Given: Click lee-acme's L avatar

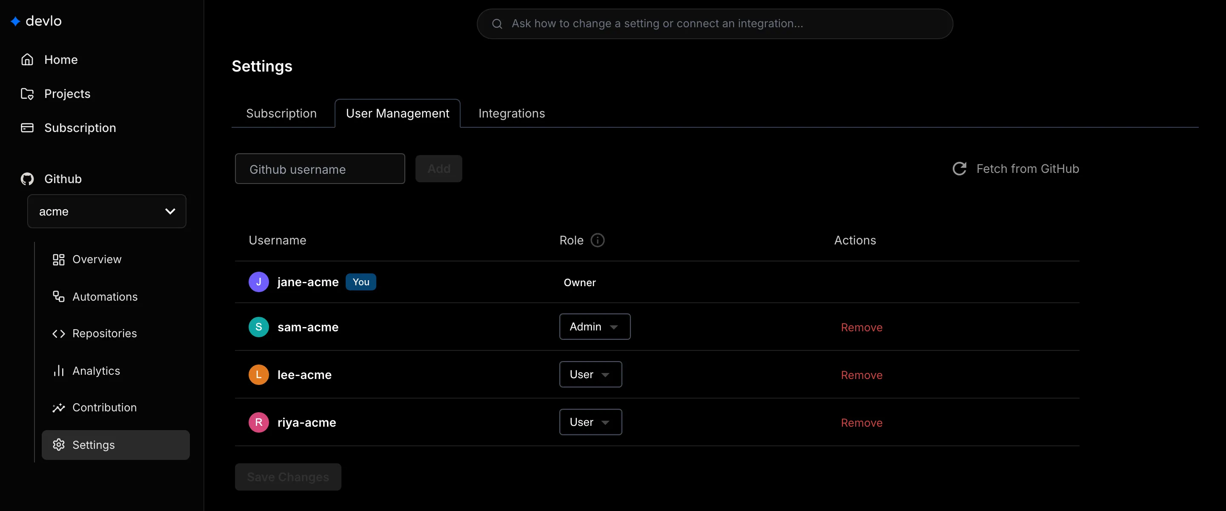Looking at the screenshot, I should (258, 375).
